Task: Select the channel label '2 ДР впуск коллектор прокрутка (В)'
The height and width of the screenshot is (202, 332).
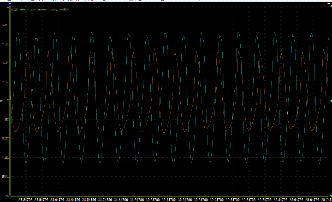Action: click(40, 9)
